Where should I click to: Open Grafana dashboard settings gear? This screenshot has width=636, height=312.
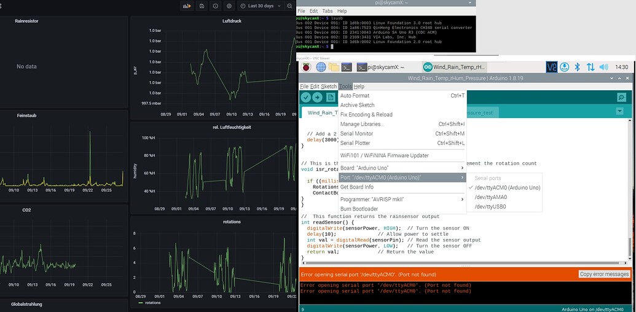(x=229, y=6)
